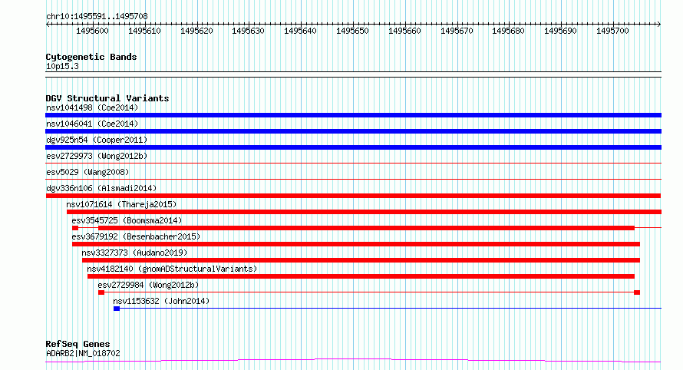683x370 pixels.
Task: Open variant esv5029 (Wang2008) label
Action: click(87, 172)
